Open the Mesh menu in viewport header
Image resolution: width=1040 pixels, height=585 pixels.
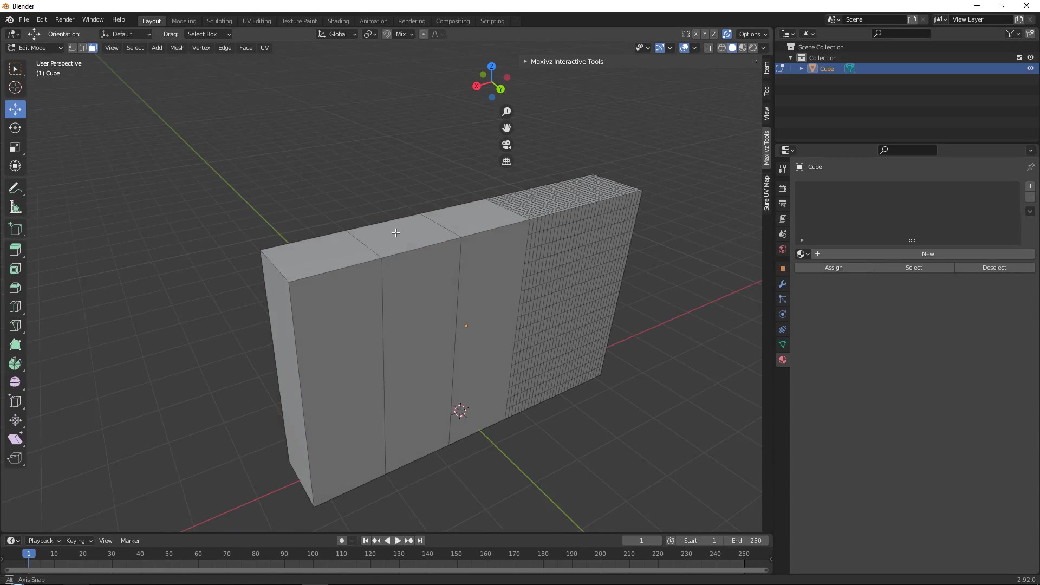click(x=177, y=48)
